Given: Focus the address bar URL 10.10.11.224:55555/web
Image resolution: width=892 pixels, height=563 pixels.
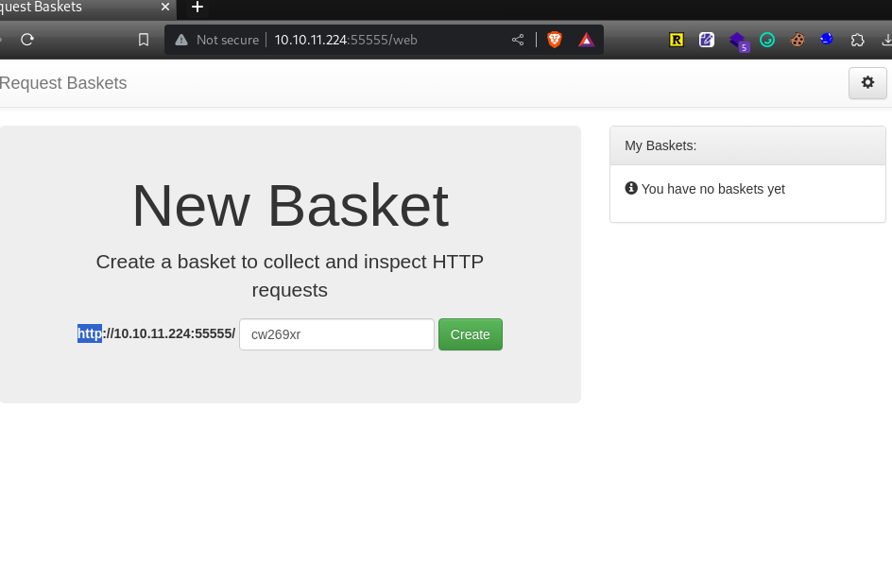Looking at the screenshot, I should pyautogui.click(x=346, y=40).
